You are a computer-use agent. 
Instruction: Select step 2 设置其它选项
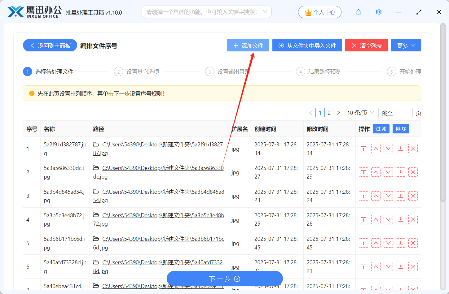tap(137, 72)
